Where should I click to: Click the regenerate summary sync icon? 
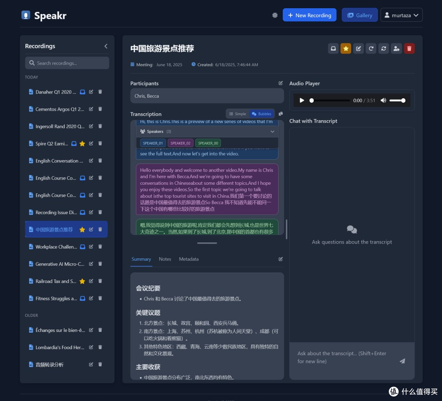[x=383, y=48]
